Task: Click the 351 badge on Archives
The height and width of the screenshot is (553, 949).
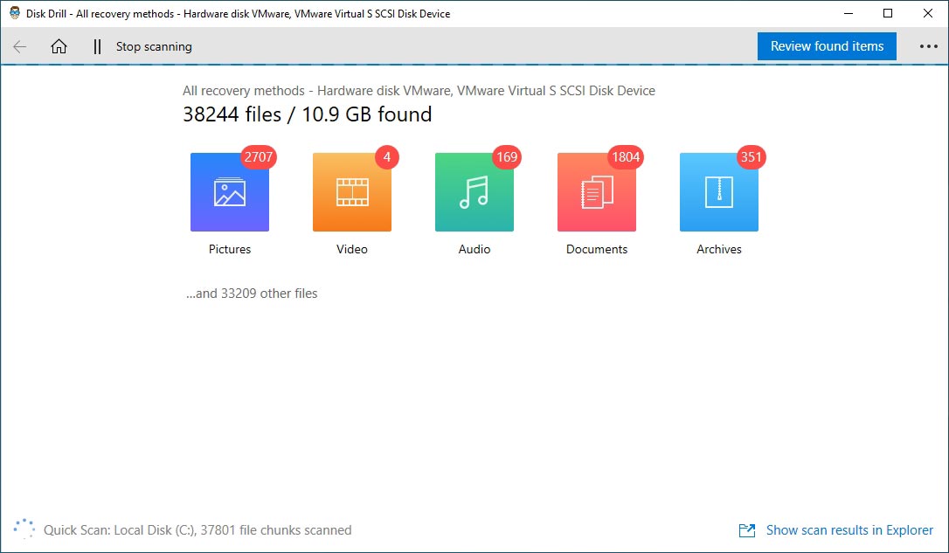Action: tap(751, 157)
